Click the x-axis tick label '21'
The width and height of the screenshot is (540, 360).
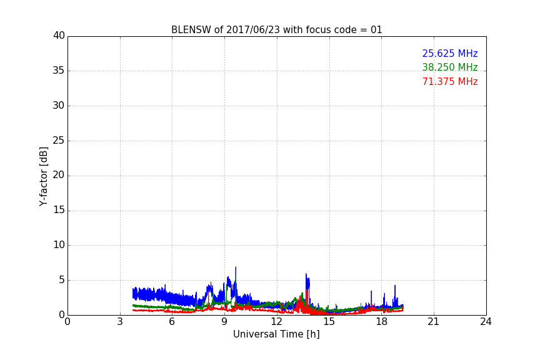pos(434,322)
